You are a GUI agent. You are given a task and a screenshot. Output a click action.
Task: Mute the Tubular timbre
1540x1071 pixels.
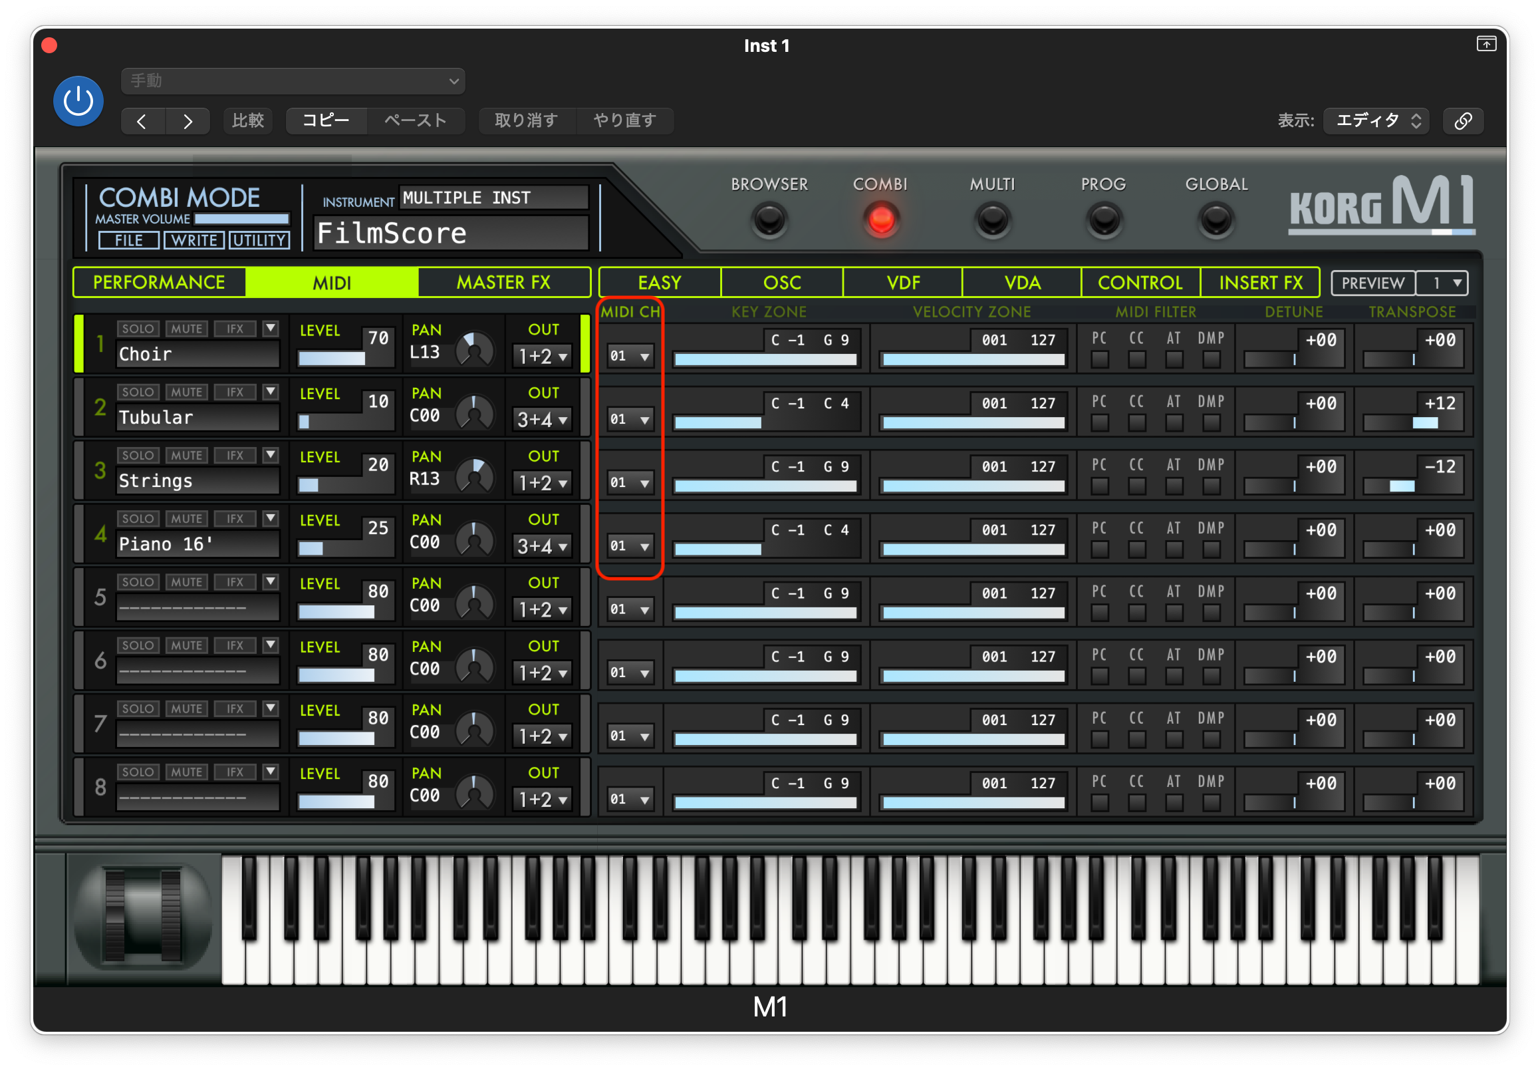tap(186, 392)
